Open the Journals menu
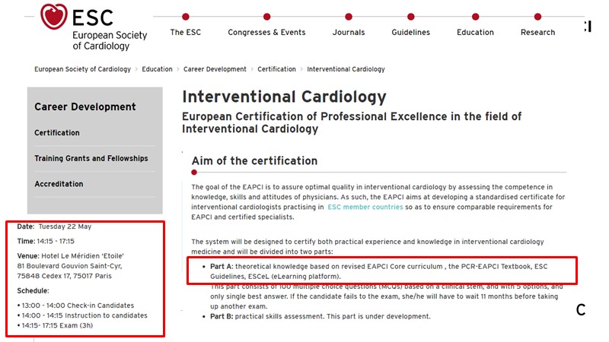 tap(349, 33)
